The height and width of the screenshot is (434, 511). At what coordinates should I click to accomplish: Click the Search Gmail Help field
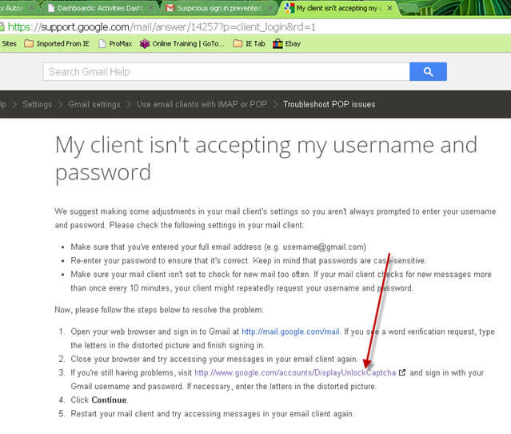pos(226,71)
